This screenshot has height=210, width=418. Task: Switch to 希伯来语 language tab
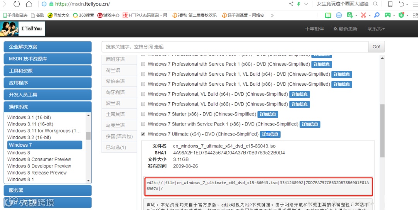point(119,81)
